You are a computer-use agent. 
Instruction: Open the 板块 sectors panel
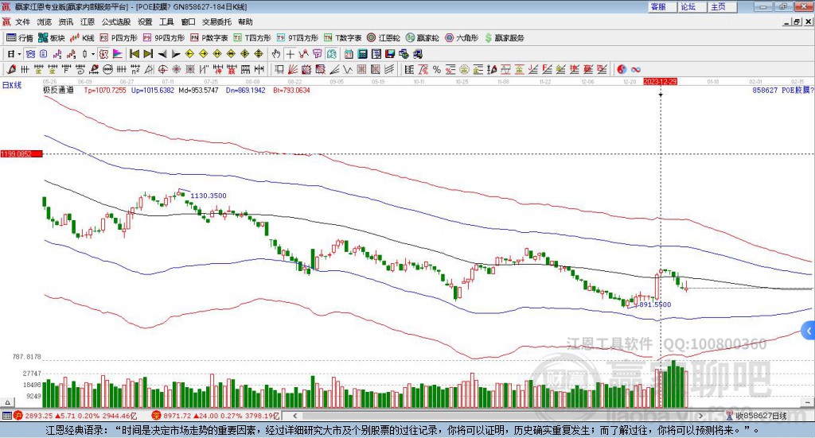coord(52,37)
